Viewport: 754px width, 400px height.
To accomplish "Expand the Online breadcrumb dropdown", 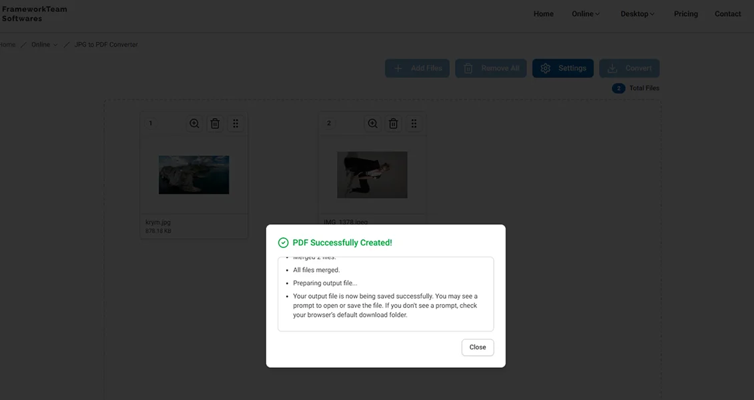I will point(44,45).
